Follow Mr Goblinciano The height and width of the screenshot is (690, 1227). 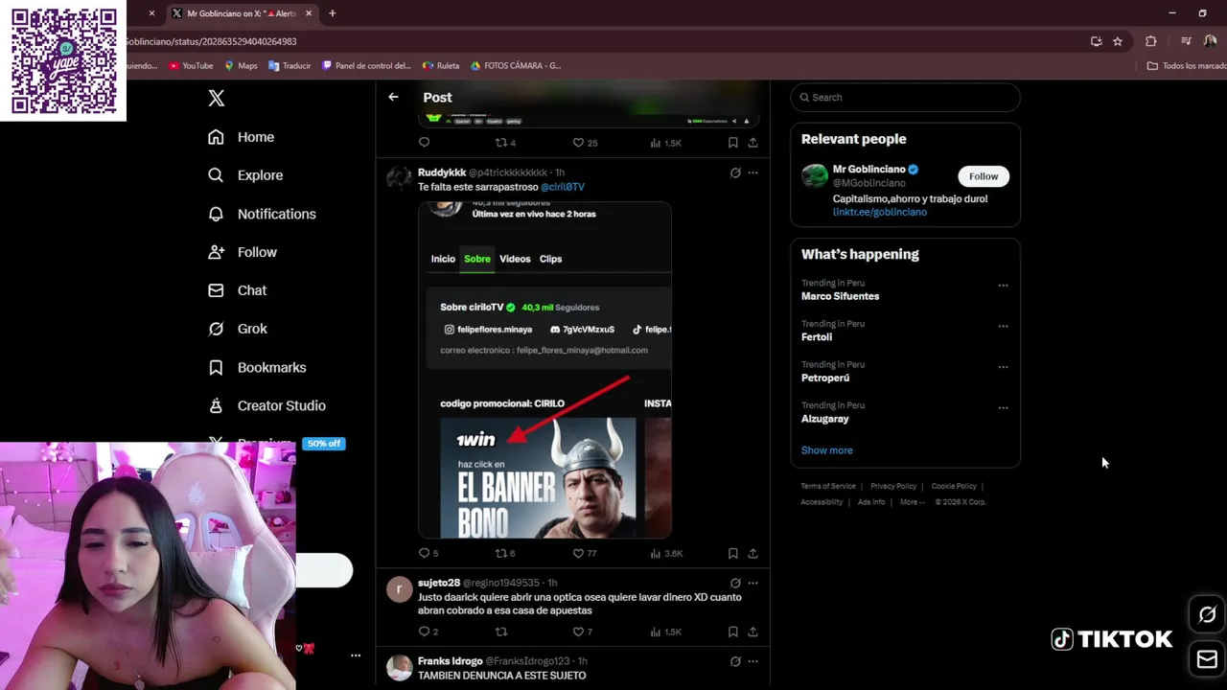984,176
